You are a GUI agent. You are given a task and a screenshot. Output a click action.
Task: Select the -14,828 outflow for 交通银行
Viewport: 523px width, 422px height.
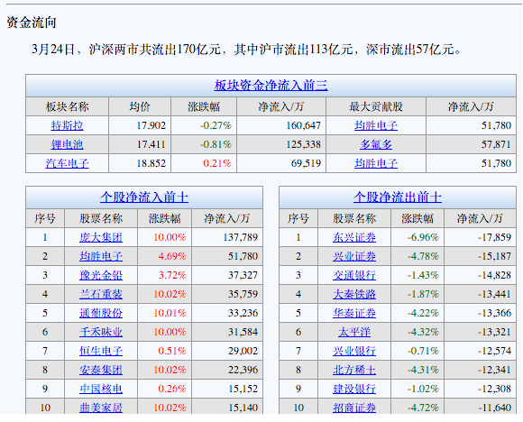pos(494,275)
